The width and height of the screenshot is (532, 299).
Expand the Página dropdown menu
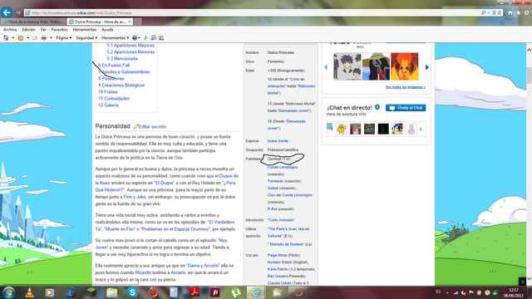pyautogui.click(x=64, y=38)
